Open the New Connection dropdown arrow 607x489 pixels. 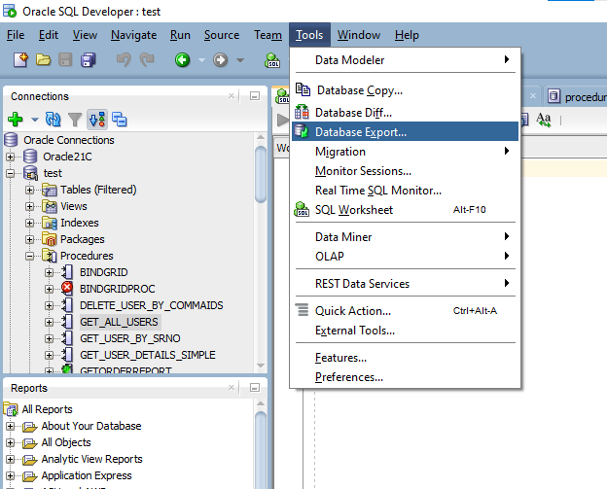pyautogui.click(x=35, y=120)
